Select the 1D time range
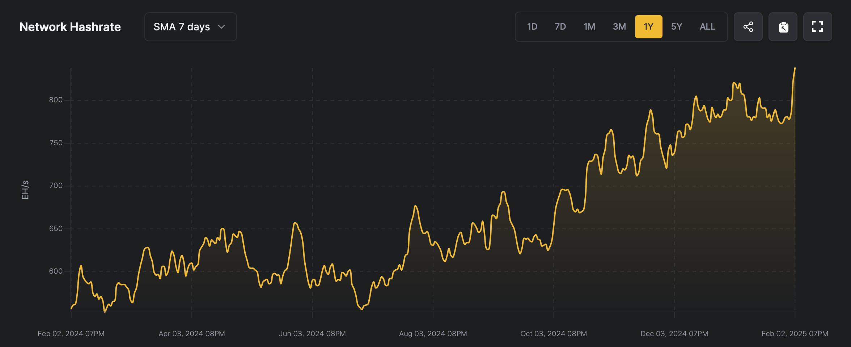 click(x=532, y=27)
